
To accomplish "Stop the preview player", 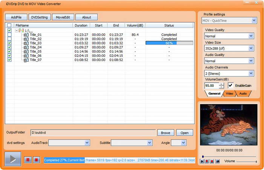I will [212, 161].
